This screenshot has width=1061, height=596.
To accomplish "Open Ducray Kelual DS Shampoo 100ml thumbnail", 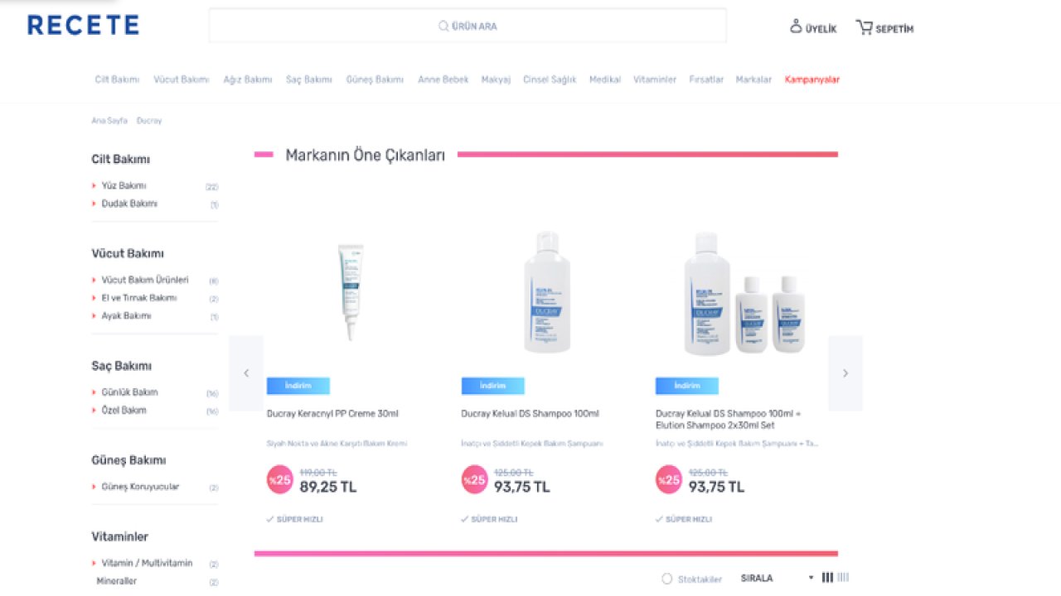I will pos(547,292).
